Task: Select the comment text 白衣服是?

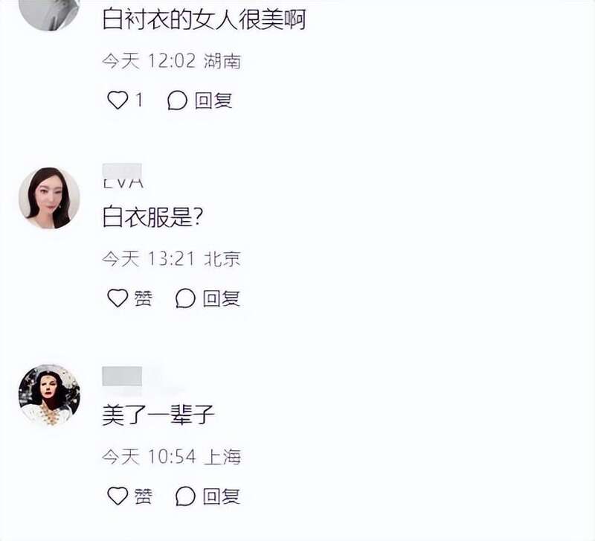Action: (x=152, y=217)
